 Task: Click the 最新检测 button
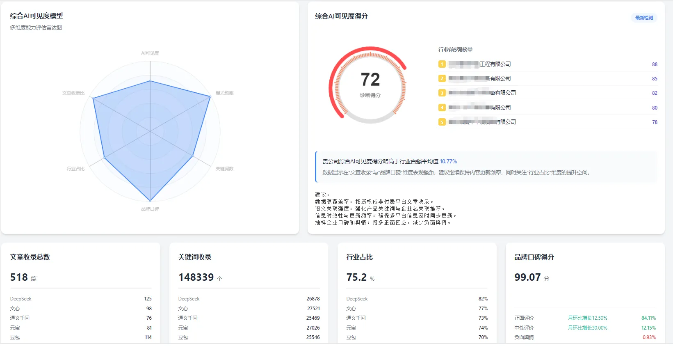(644, 18)
